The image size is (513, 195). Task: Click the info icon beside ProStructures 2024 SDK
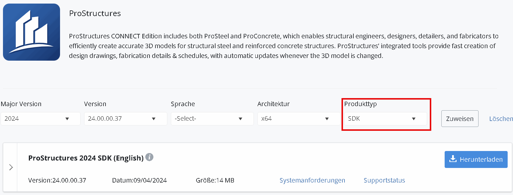point(150,157)
